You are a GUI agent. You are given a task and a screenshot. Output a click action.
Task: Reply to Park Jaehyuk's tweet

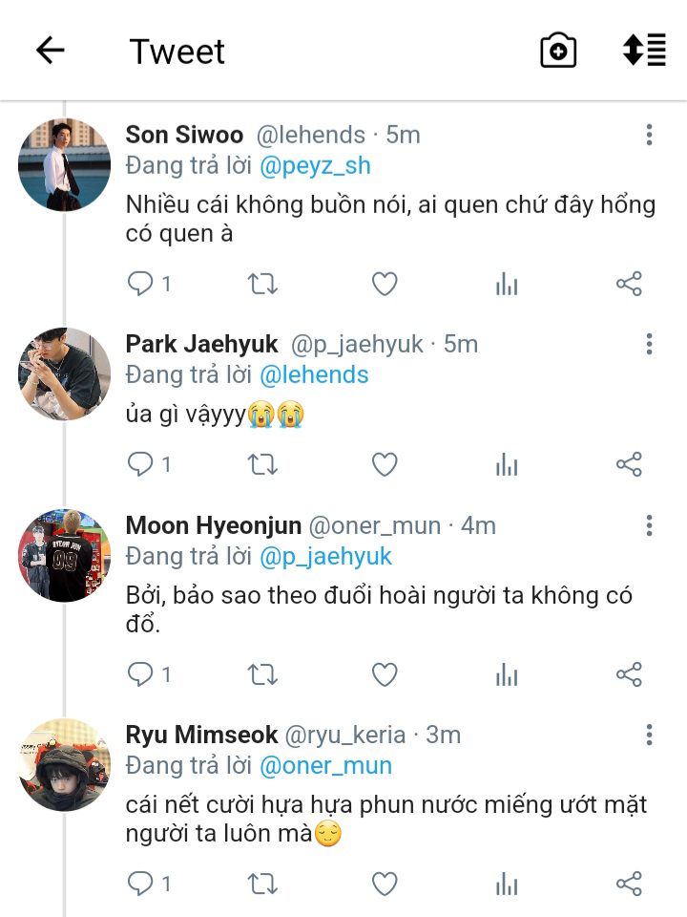point(141,465)
